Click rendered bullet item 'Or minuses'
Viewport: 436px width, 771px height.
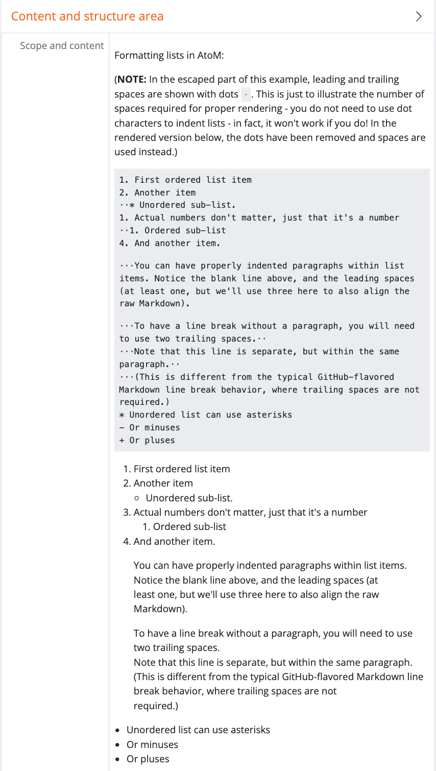pyautogui.click(x=152, y=744)
